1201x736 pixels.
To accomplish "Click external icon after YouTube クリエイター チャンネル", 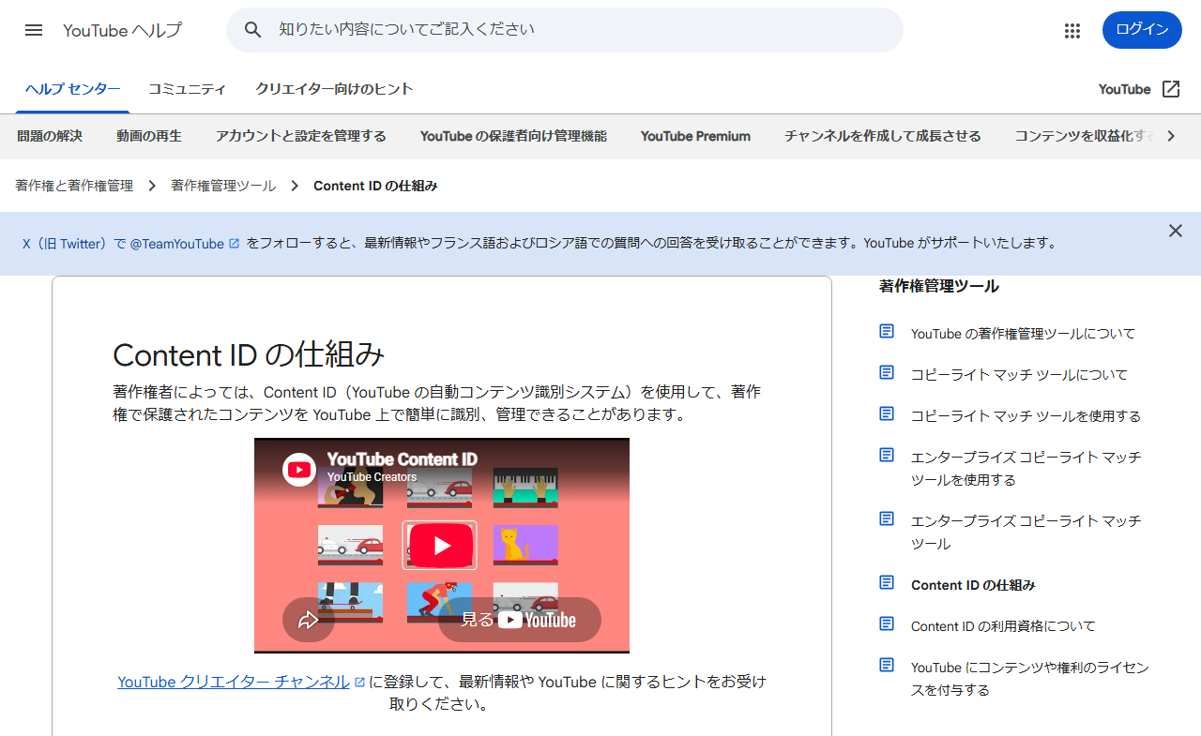I will click(359, 683).
